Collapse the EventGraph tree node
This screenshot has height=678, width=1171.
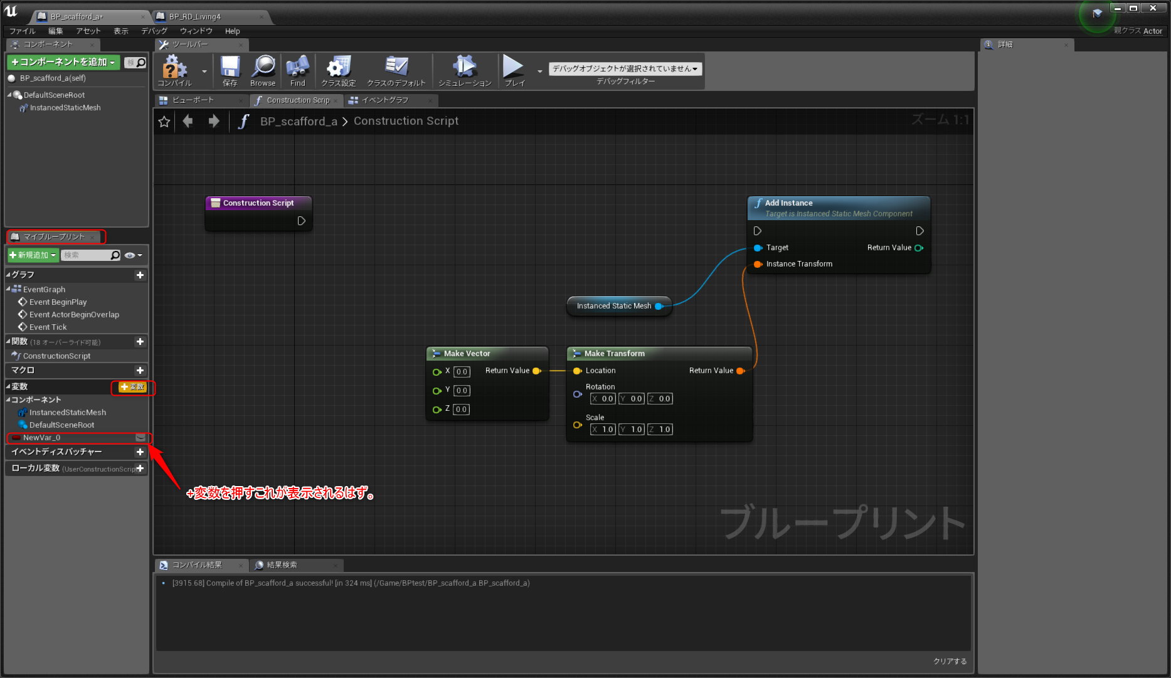click(x=8, y=289)
